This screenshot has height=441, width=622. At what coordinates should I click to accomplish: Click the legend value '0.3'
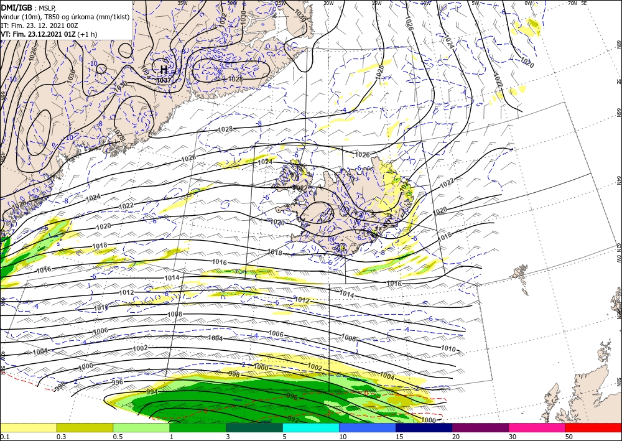(x=61, y=437)
